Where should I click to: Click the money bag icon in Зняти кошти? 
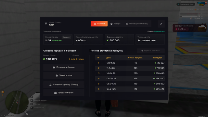tap(57, 75)
